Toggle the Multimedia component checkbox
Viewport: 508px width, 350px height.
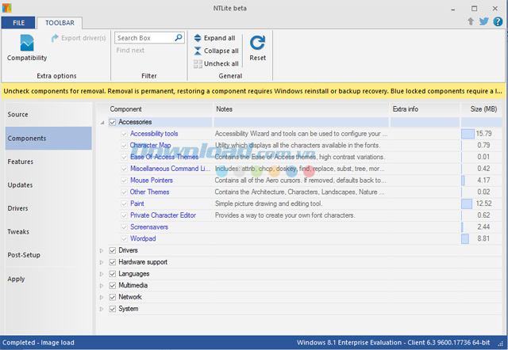113,285
